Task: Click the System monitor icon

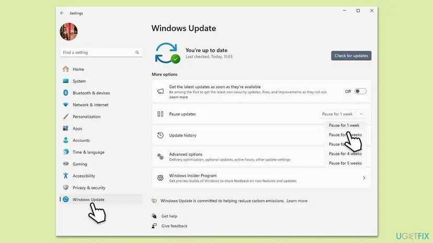Action: click(x=65, y=81)
